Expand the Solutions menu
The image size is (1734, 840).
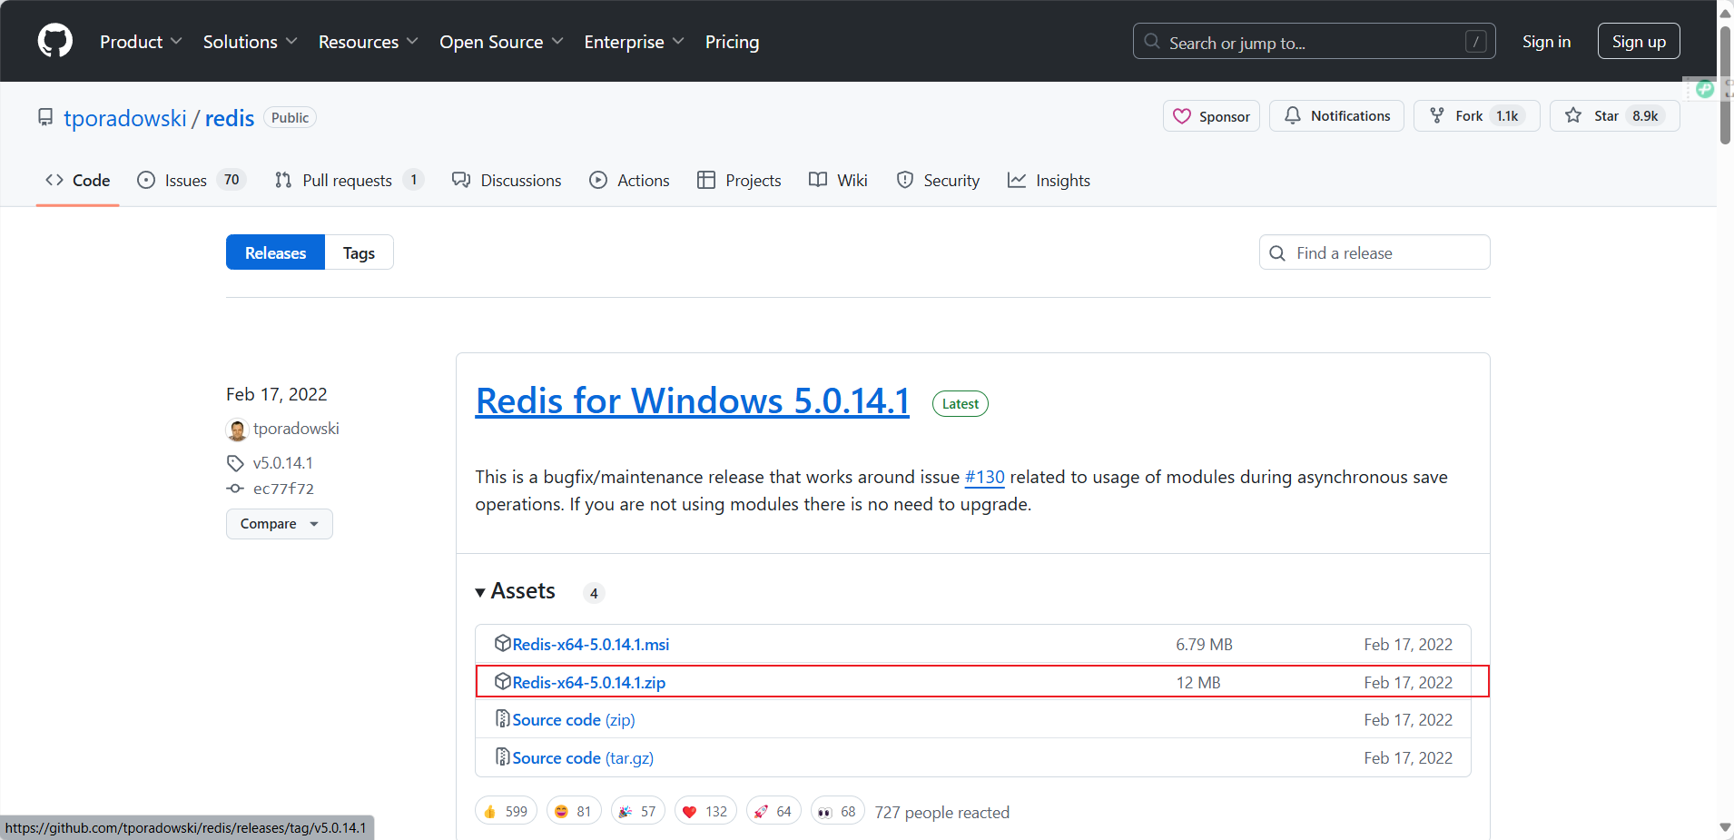250,42
